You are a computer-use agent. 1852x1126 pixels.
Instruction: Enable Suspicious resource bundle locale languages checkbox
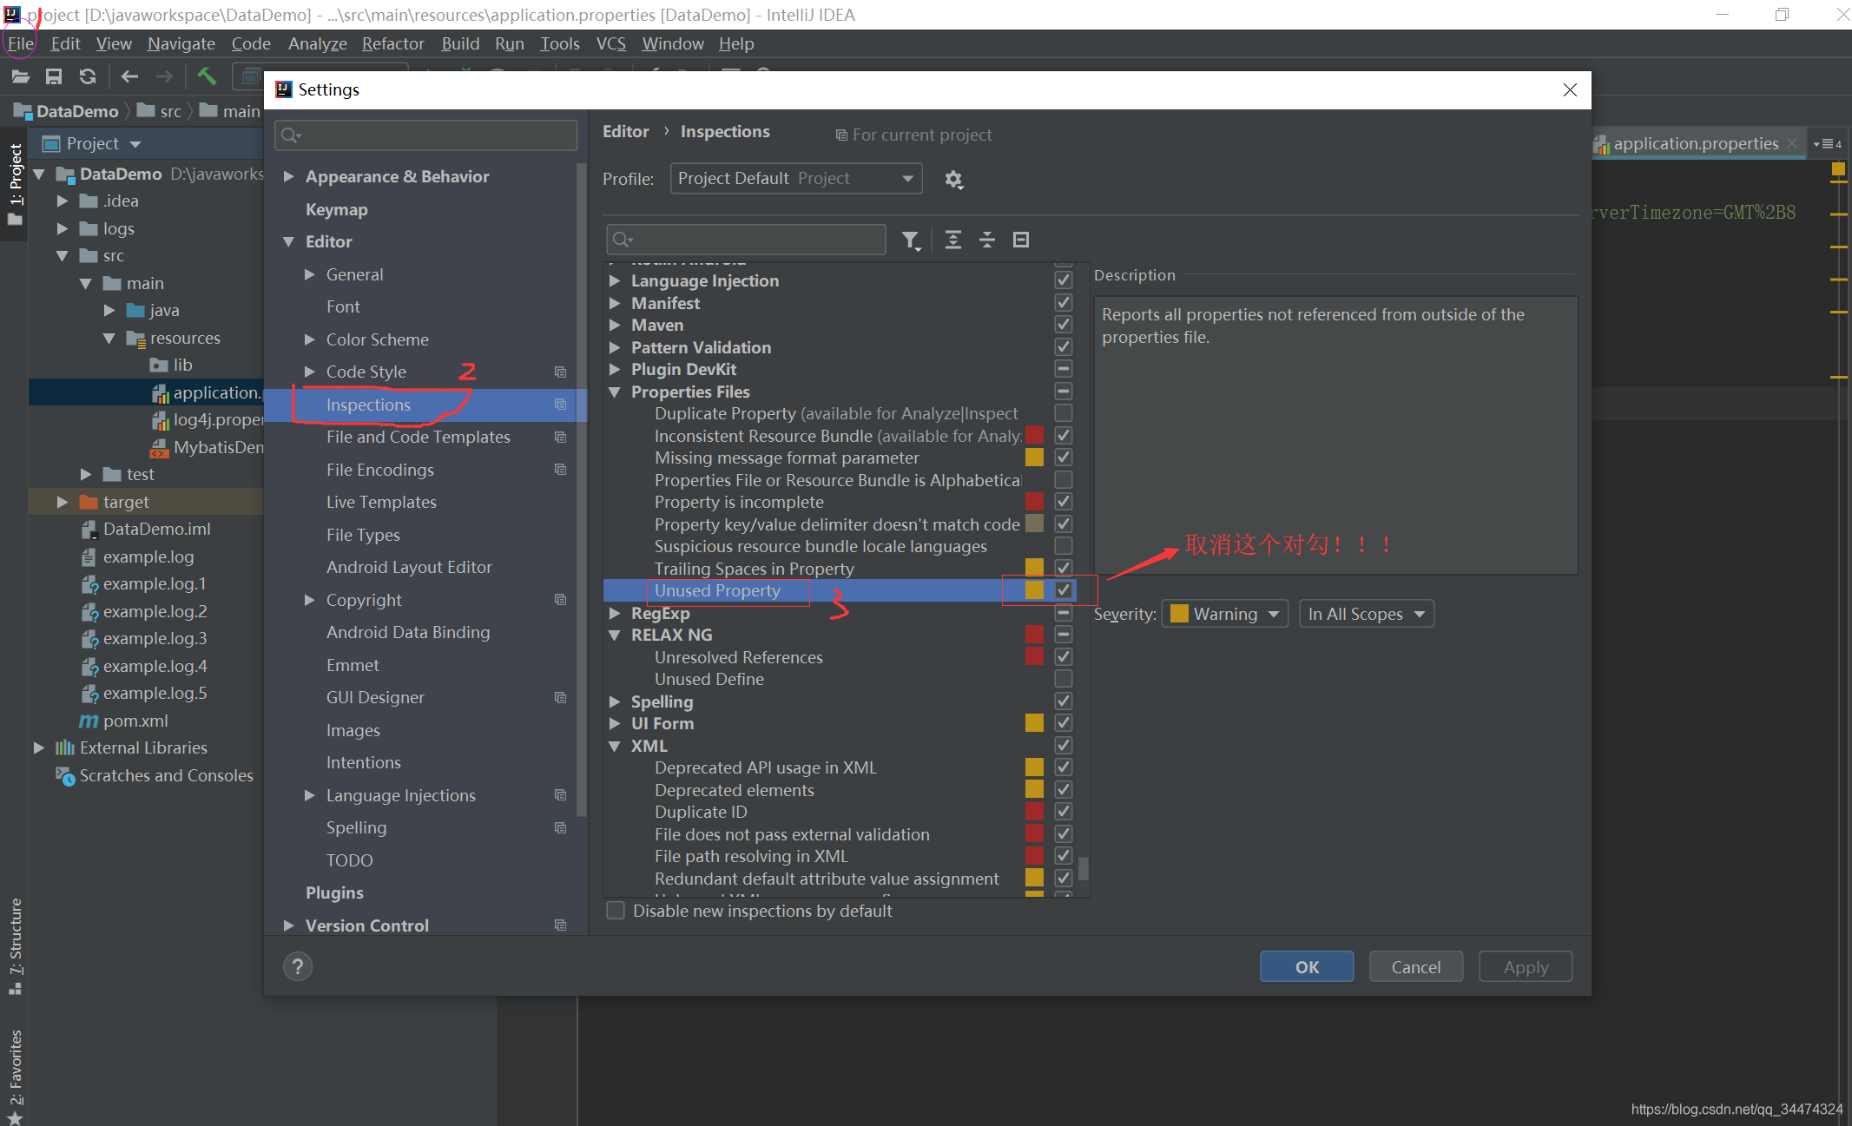(1064, 546)
